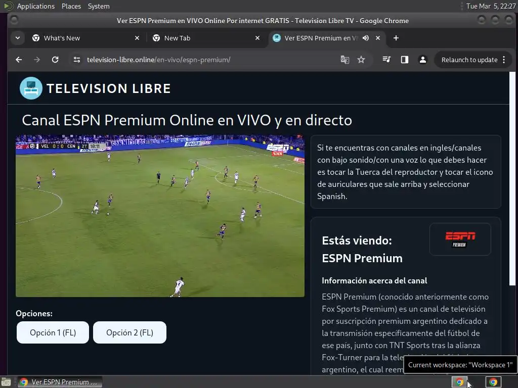This screenshot has height=388, width=518.
Task: Click the 'Canal ESPN Premium Online' heading
Action: point(187,120)
